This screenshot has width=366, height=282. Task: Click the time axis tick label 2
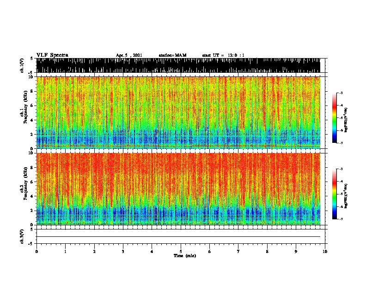point(94,252)
